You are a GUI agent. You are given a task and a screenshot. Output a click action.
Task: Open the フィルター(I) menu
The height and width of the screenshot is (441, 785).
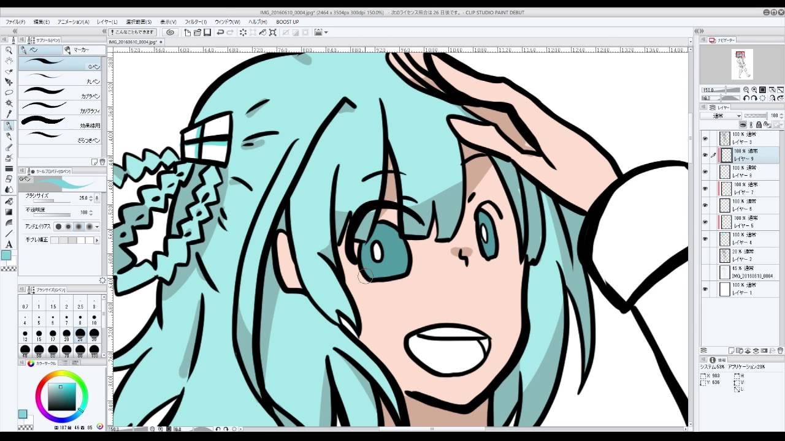[x=196, y=22]
